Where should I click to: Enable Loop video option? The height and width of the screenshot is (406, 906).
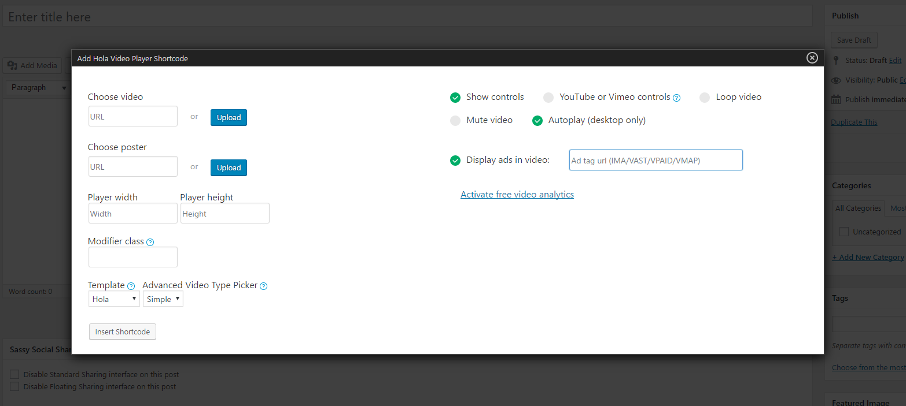coord(705,97)
